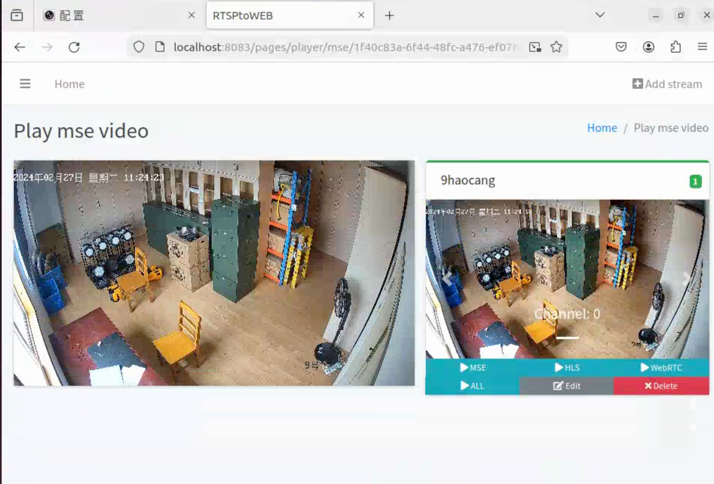Play stream using WebRTC

(x=661, y=368)
